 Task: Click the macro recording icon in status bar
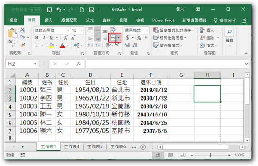pos(23,155)
